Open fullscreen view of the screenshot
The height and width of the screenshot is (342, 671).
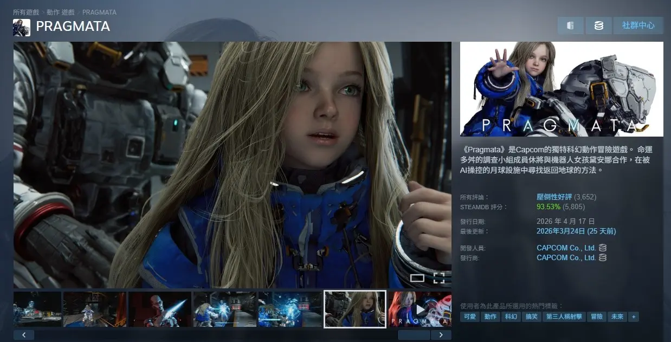coord(439,278)
